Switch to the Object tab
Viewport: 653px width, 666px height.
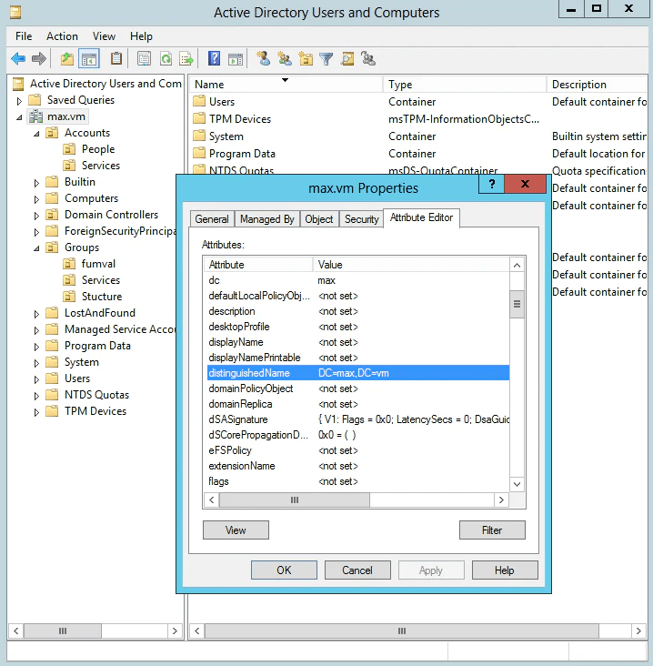(319, 219)
